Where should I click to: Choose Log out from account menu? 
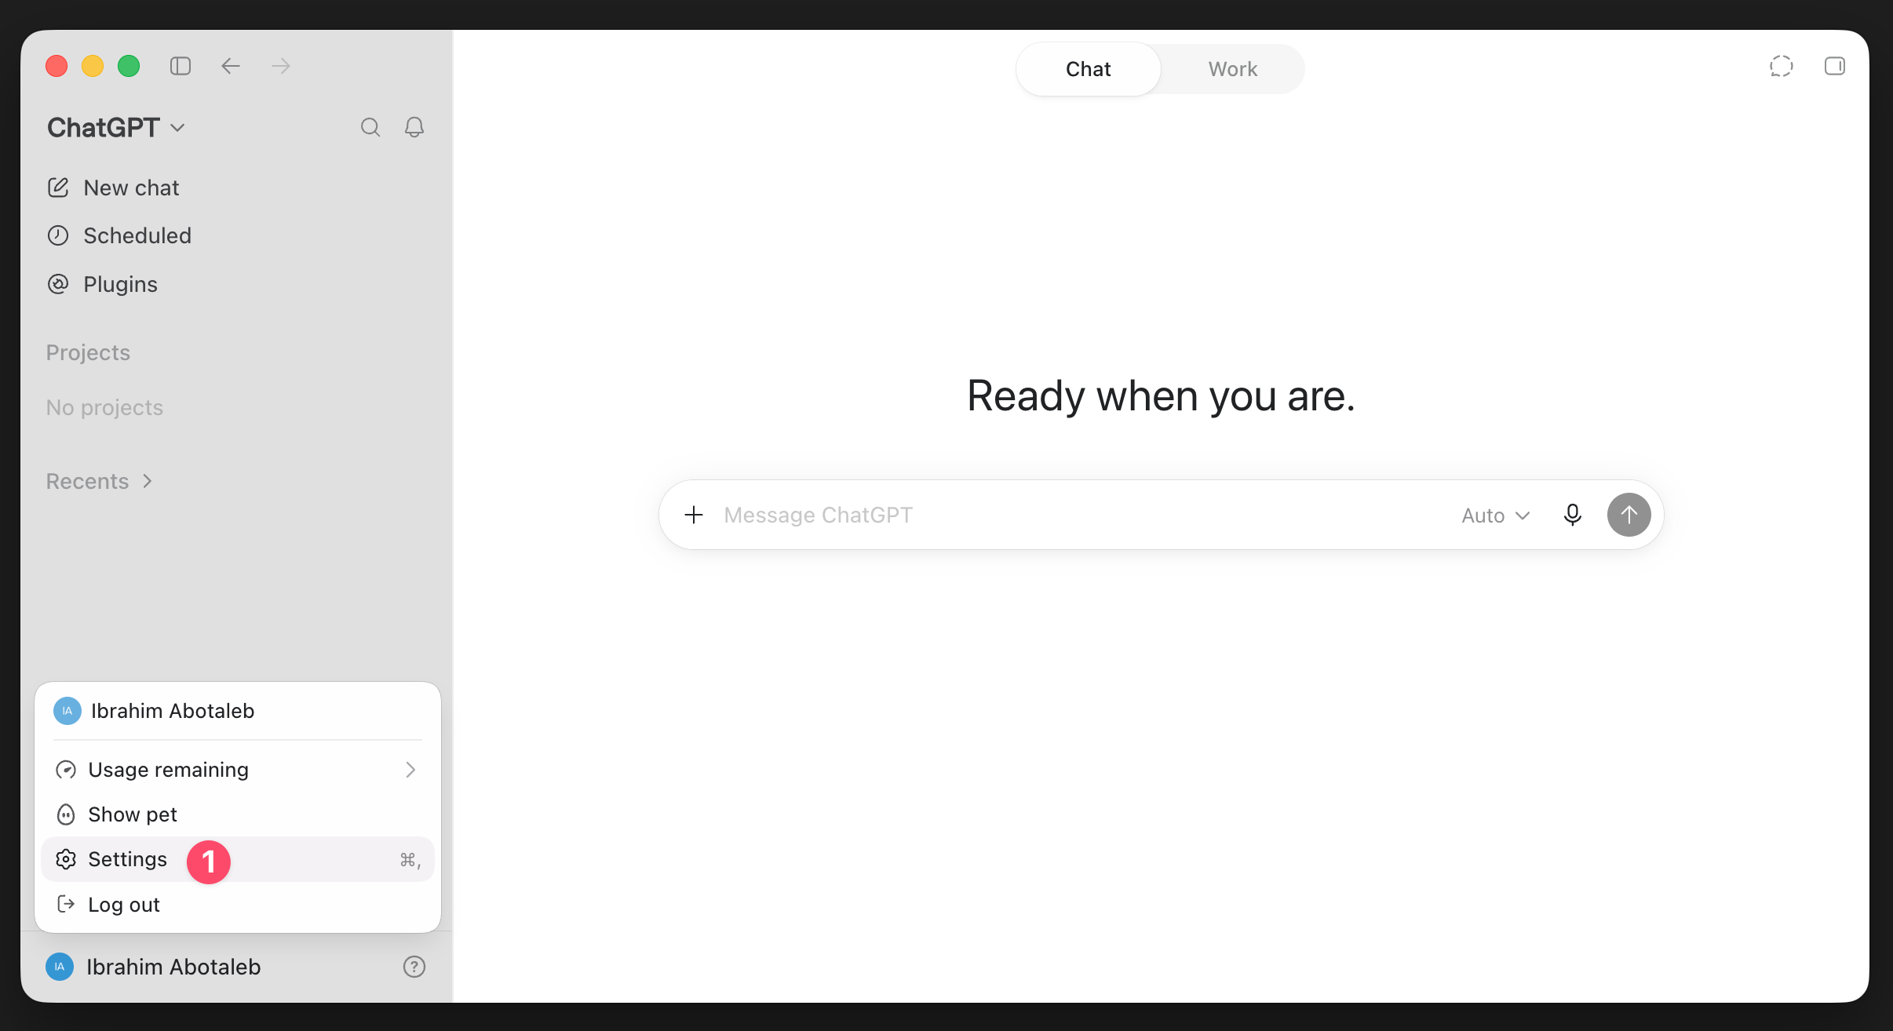pyautogui.click(x=238, y=904)
